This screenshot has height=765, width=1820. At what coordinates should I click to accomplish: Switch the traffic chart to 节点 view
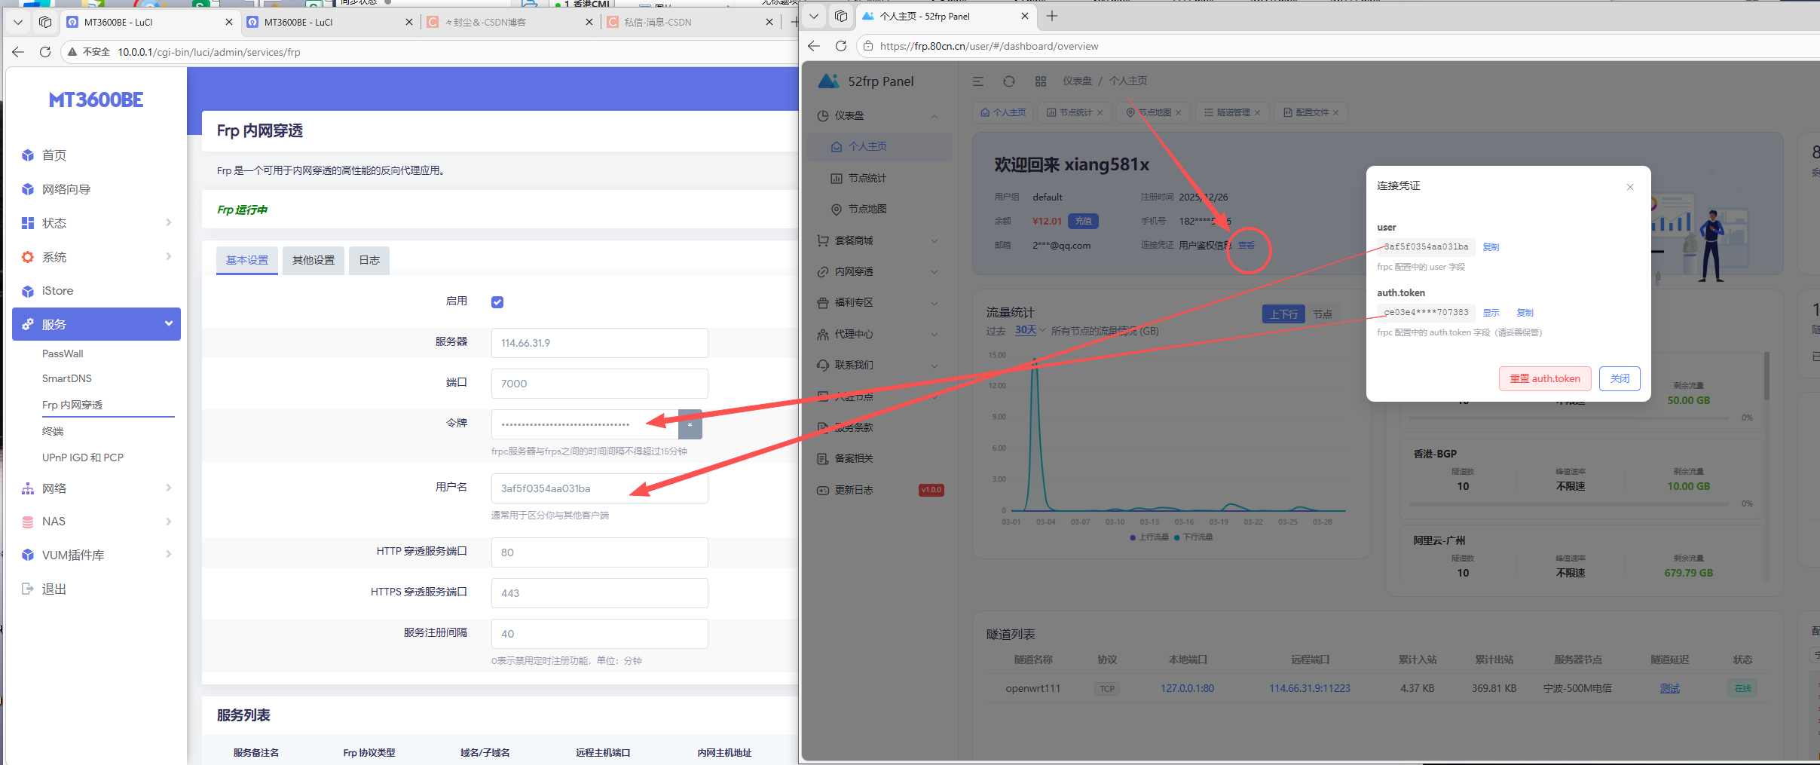[1323, 314]
